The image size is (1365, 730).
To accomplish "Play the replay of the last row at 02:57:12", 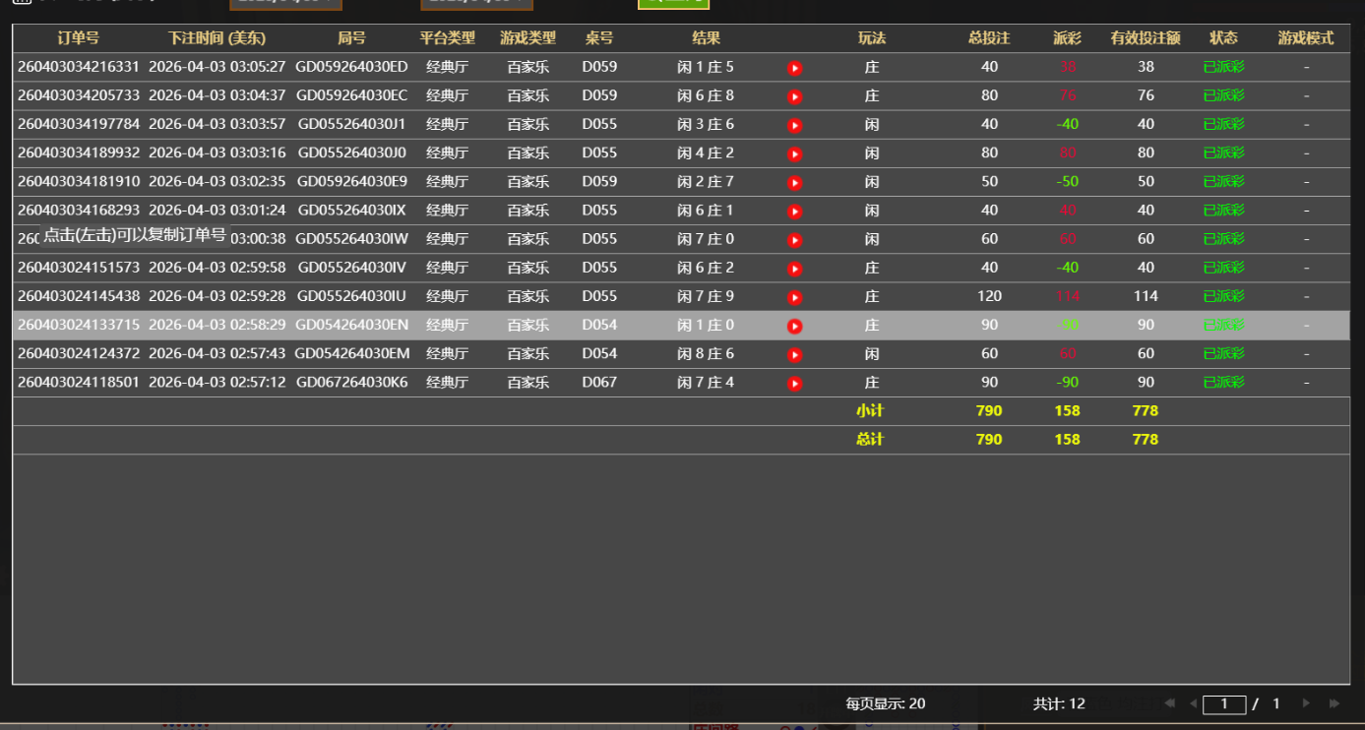I will 794,382.
